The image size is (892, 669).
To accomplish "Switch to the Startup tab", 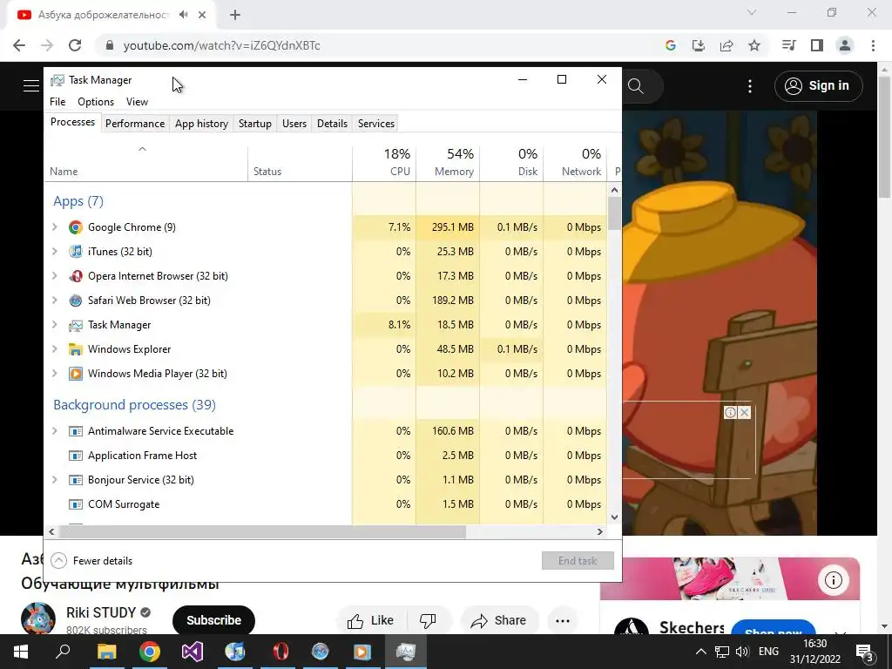I will 255,124.
